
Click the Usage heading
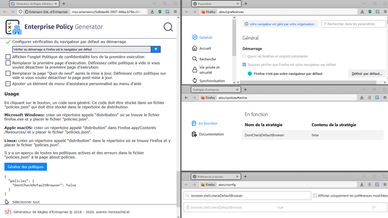[x=12, y=94]
